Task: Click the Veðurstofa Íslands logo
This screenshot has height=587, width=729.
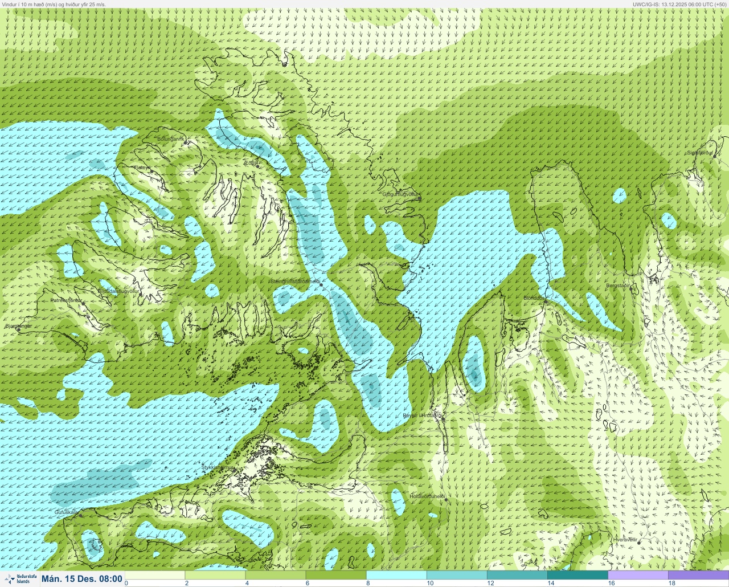Action: (20, 579)
